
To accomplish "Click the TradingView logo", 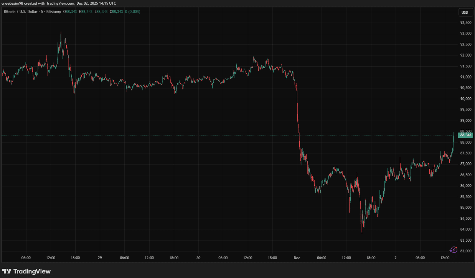I will pos(26,271).
